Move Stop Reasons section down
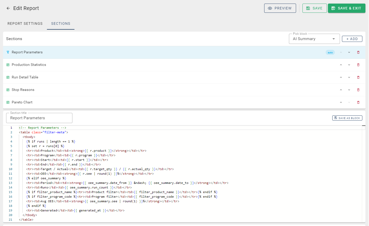369x226 pixels. click(349, 90)
